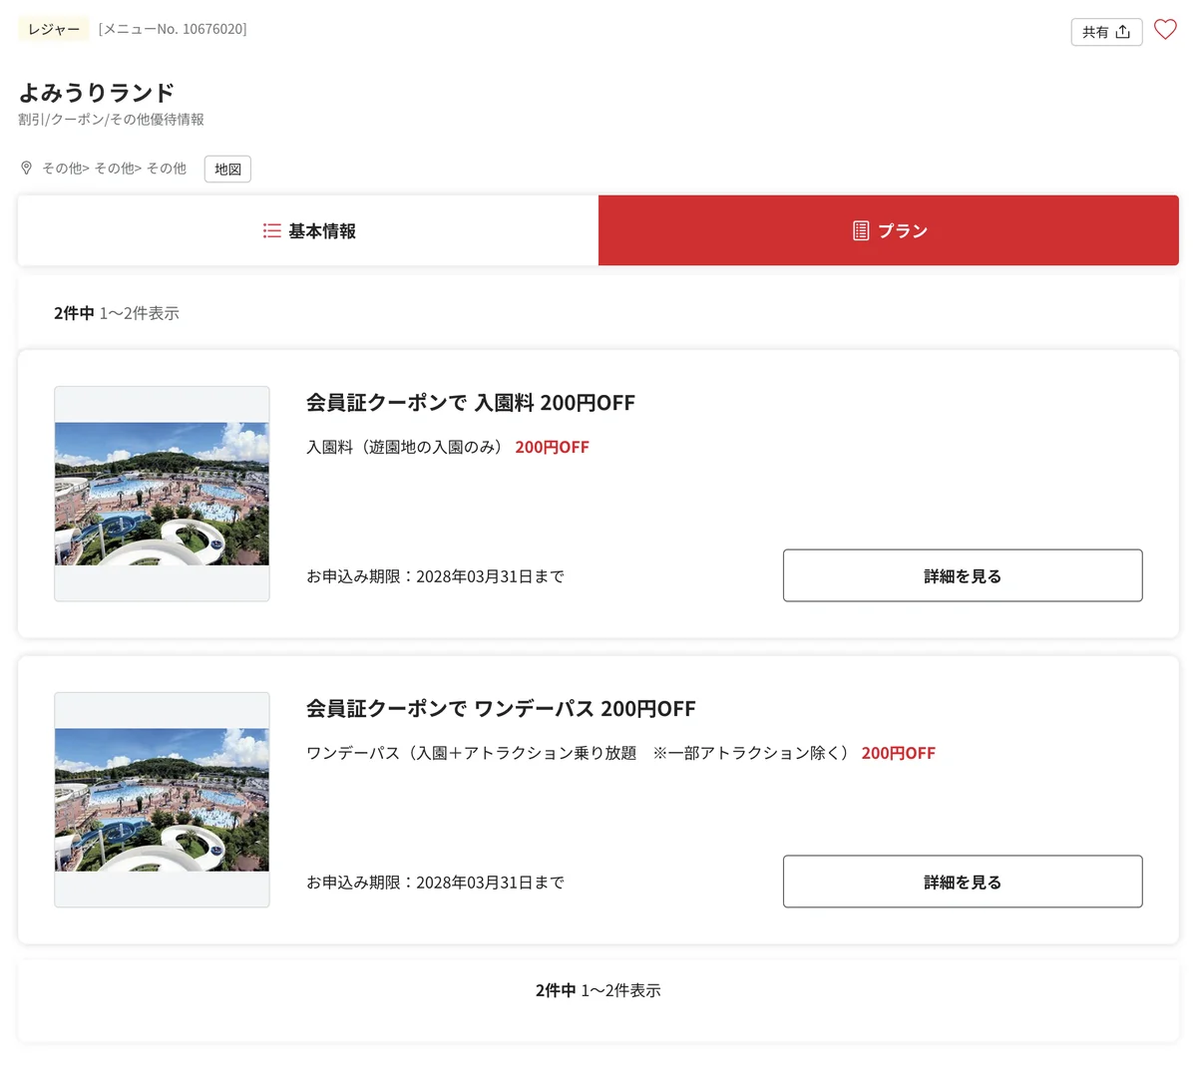Open the 入園料 200円OFF coupon title
The width and height of the screenshot is (1197, 1071).
pyautogui.click(x=471, y=403)
